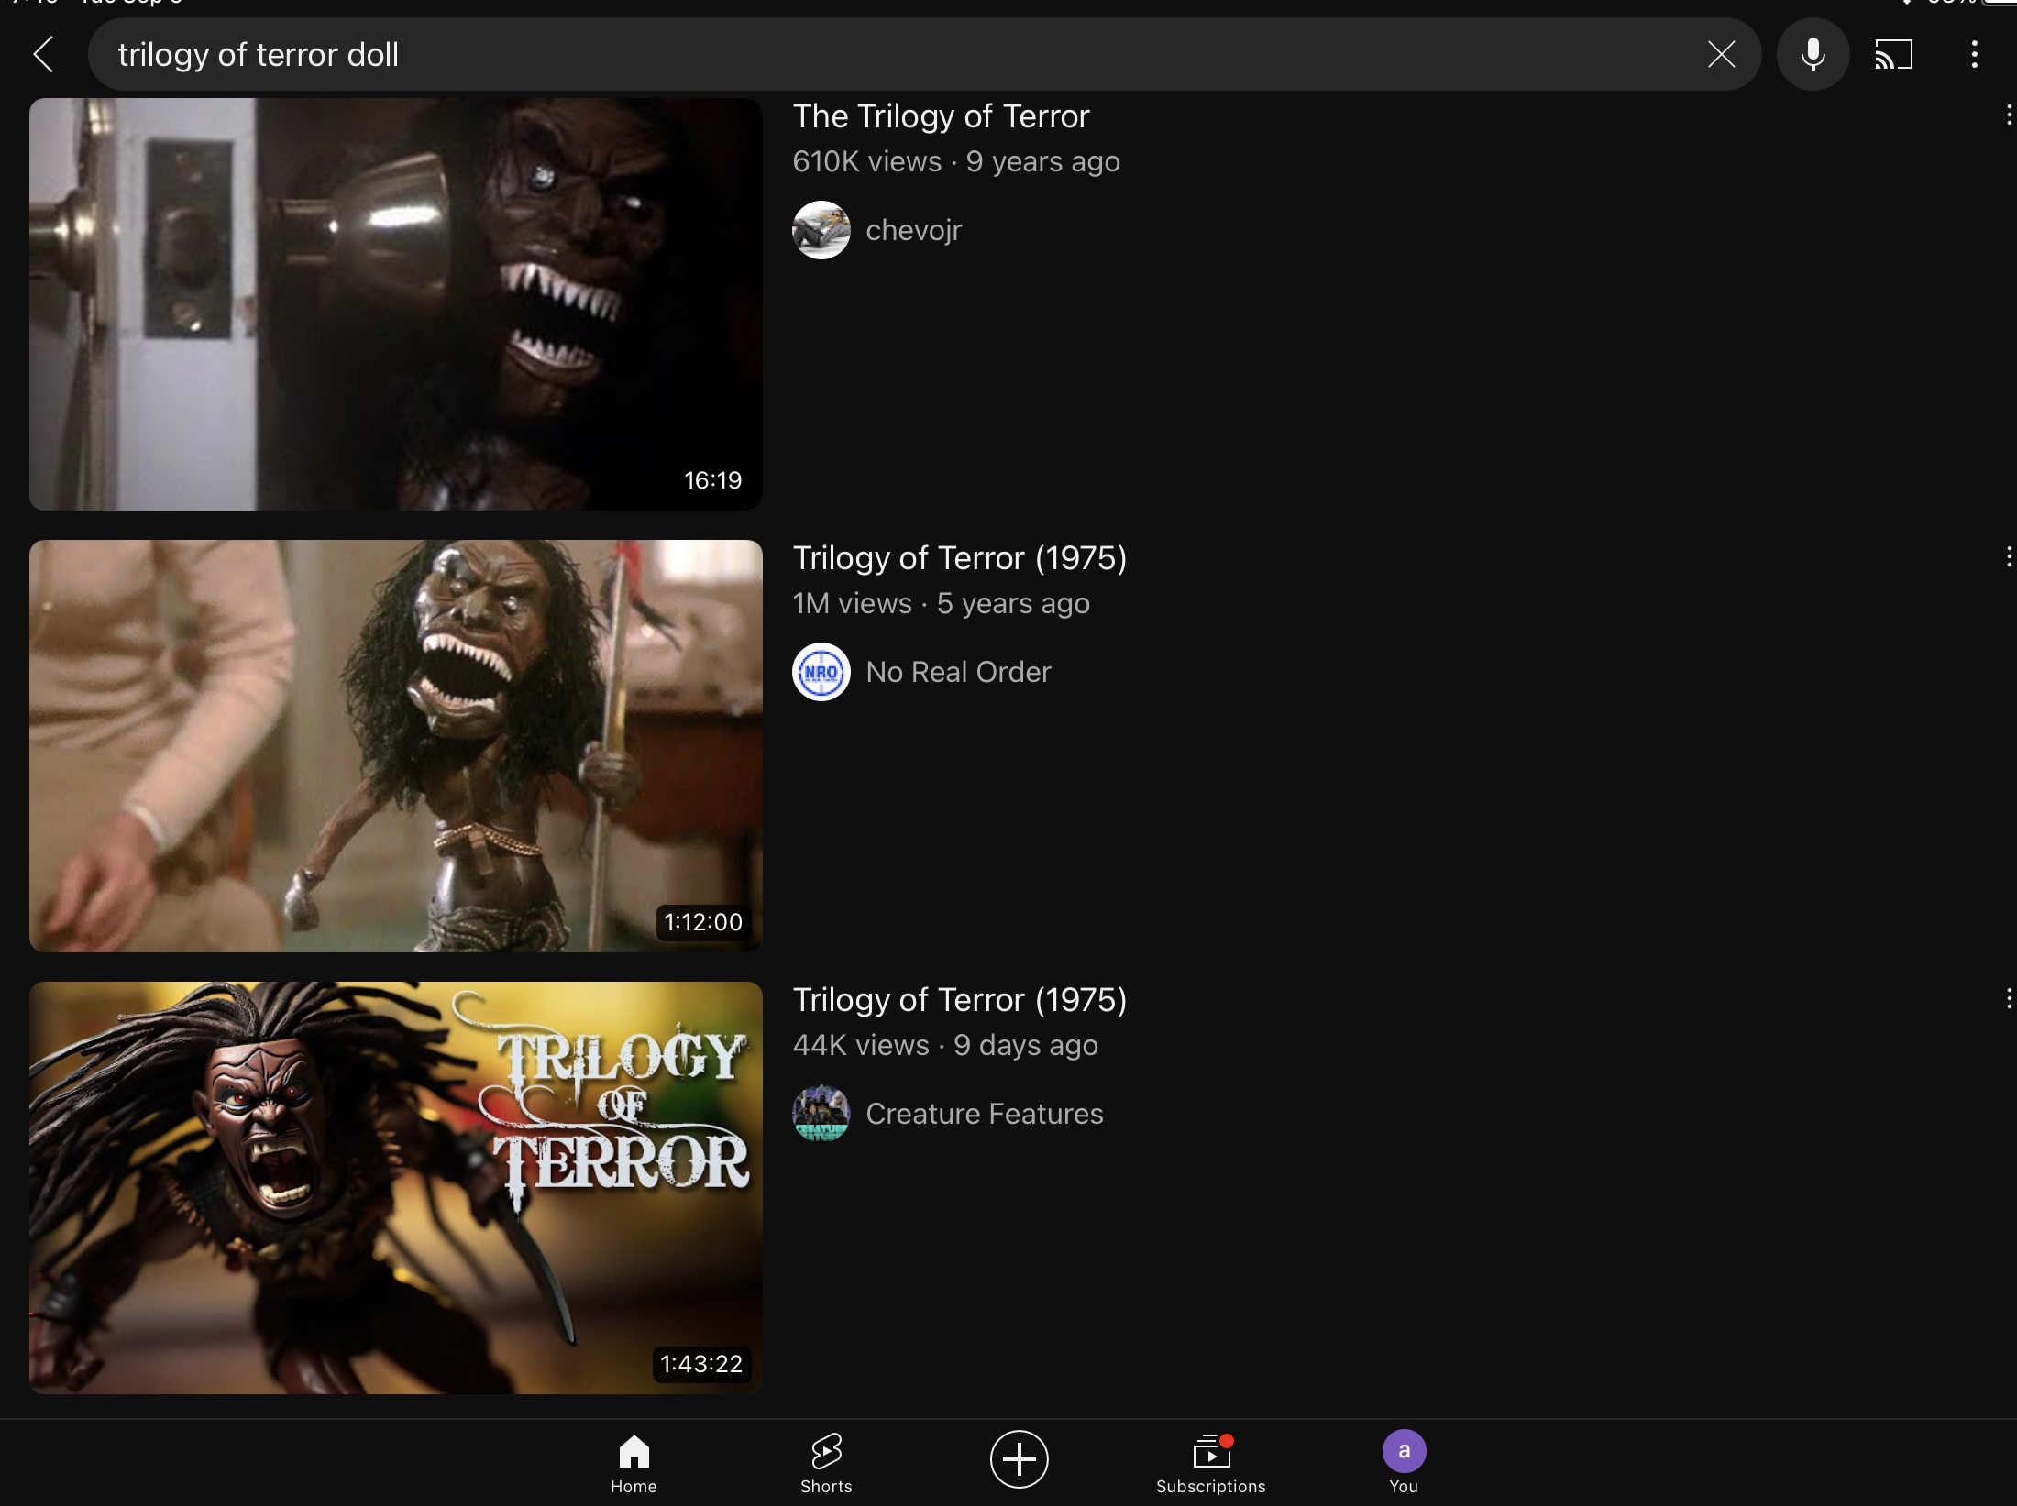2017x1506 pixels.
Task: Open the top-right more options menu
Action: click(x=1974, y=54)
